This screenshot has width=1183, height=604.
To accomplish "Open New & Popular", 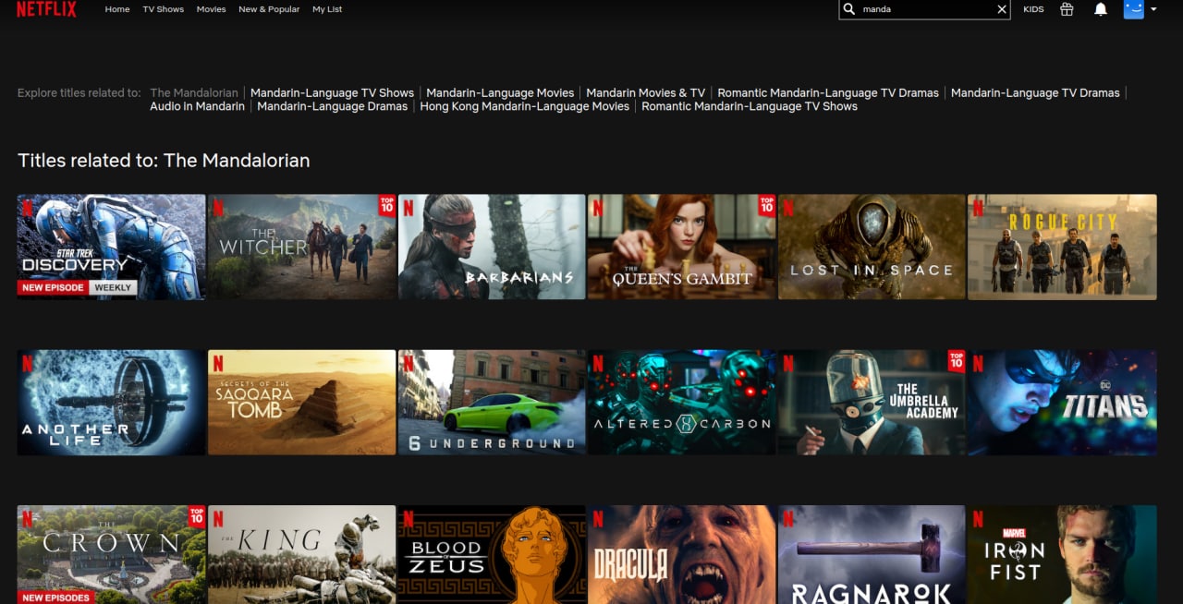I will pos(269,9).
